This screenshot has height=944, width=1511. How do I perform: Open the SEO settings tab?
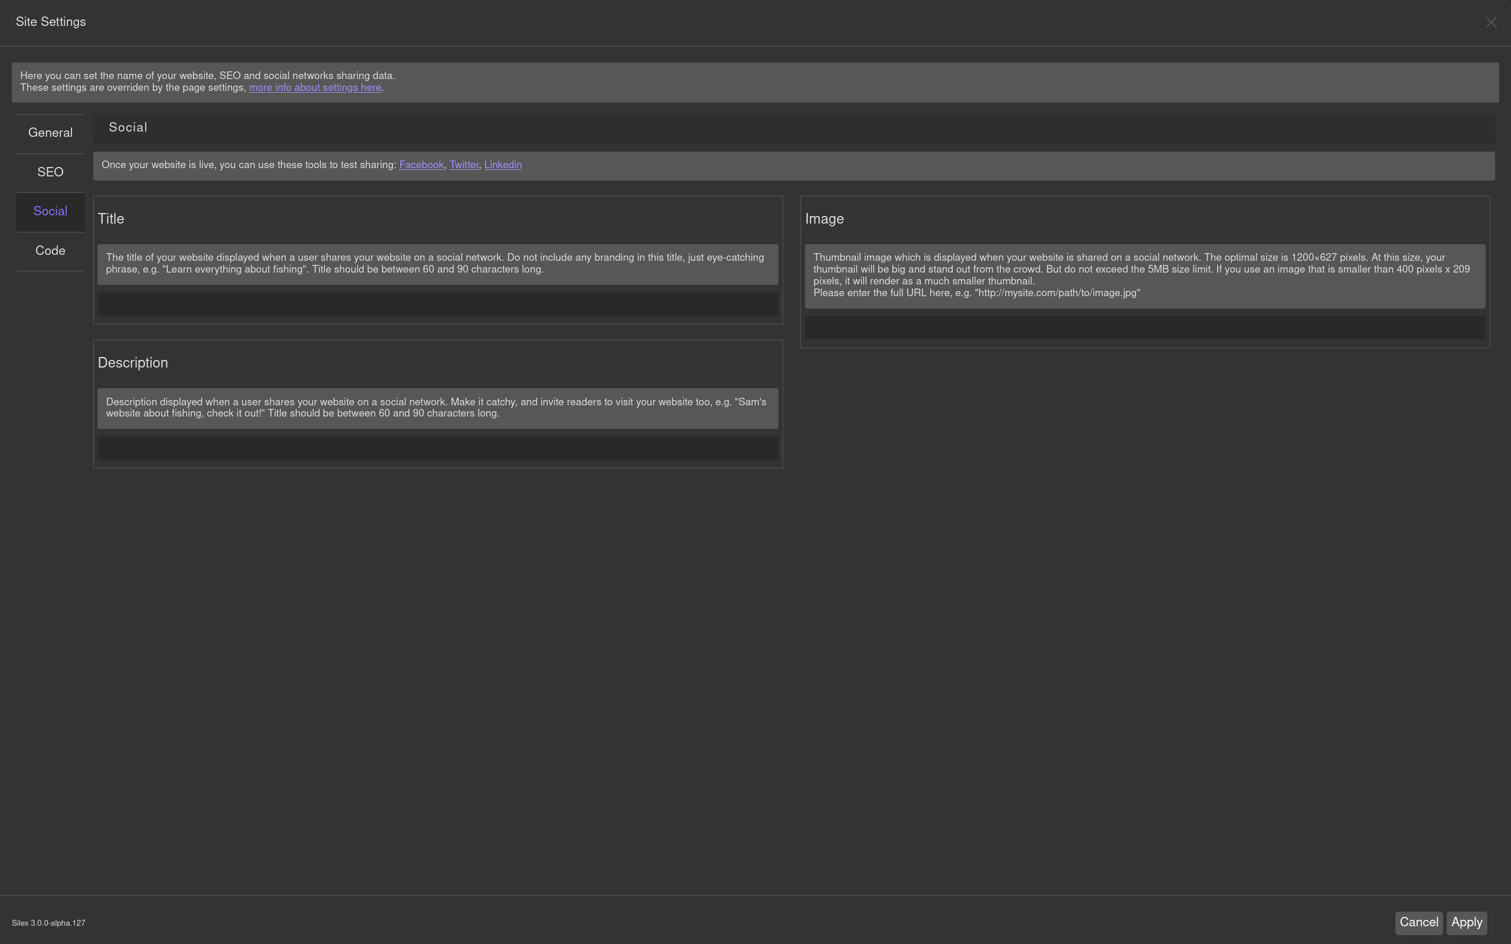tap(50, 172)
